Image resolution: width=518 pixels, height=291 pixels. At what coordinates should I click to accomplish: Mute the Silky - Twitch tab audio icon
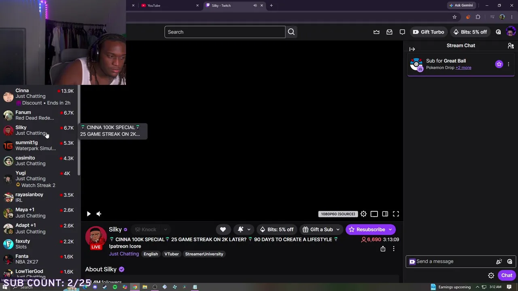(x=255, y=6)
